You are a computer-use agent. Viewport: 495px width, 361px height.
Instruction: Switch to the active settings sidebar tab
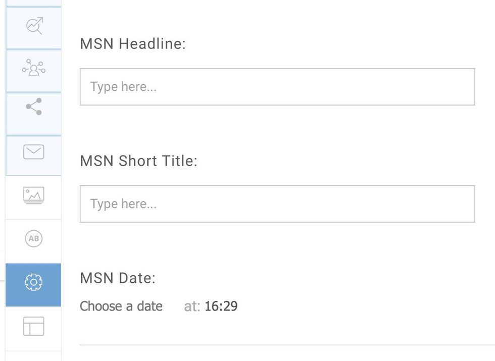pyautogui.click(x=33, y=284)
